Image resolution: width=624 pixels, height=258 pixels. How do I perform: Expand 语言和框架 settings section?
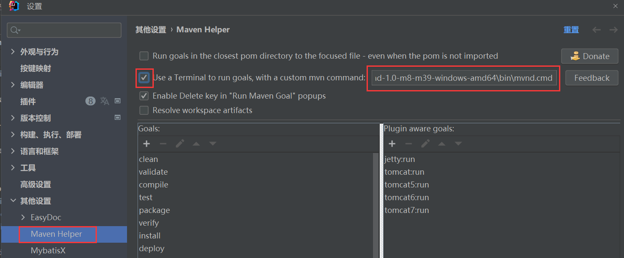pyautogui.click(x=13, y=151)
